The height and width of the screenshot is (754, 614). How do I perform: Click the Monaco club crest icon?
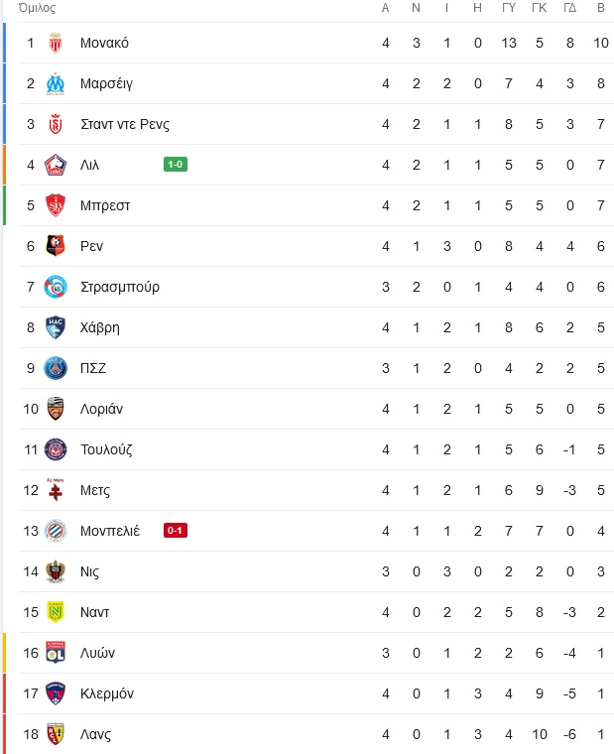[56, 43]
